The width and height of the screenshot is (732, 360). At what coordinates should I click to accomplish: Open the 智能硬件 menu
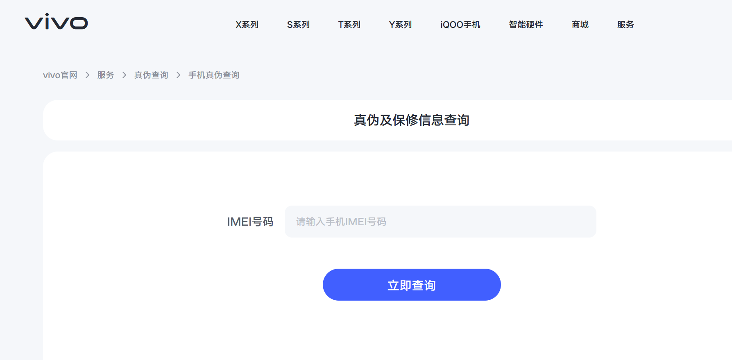(x=526, y=25)
